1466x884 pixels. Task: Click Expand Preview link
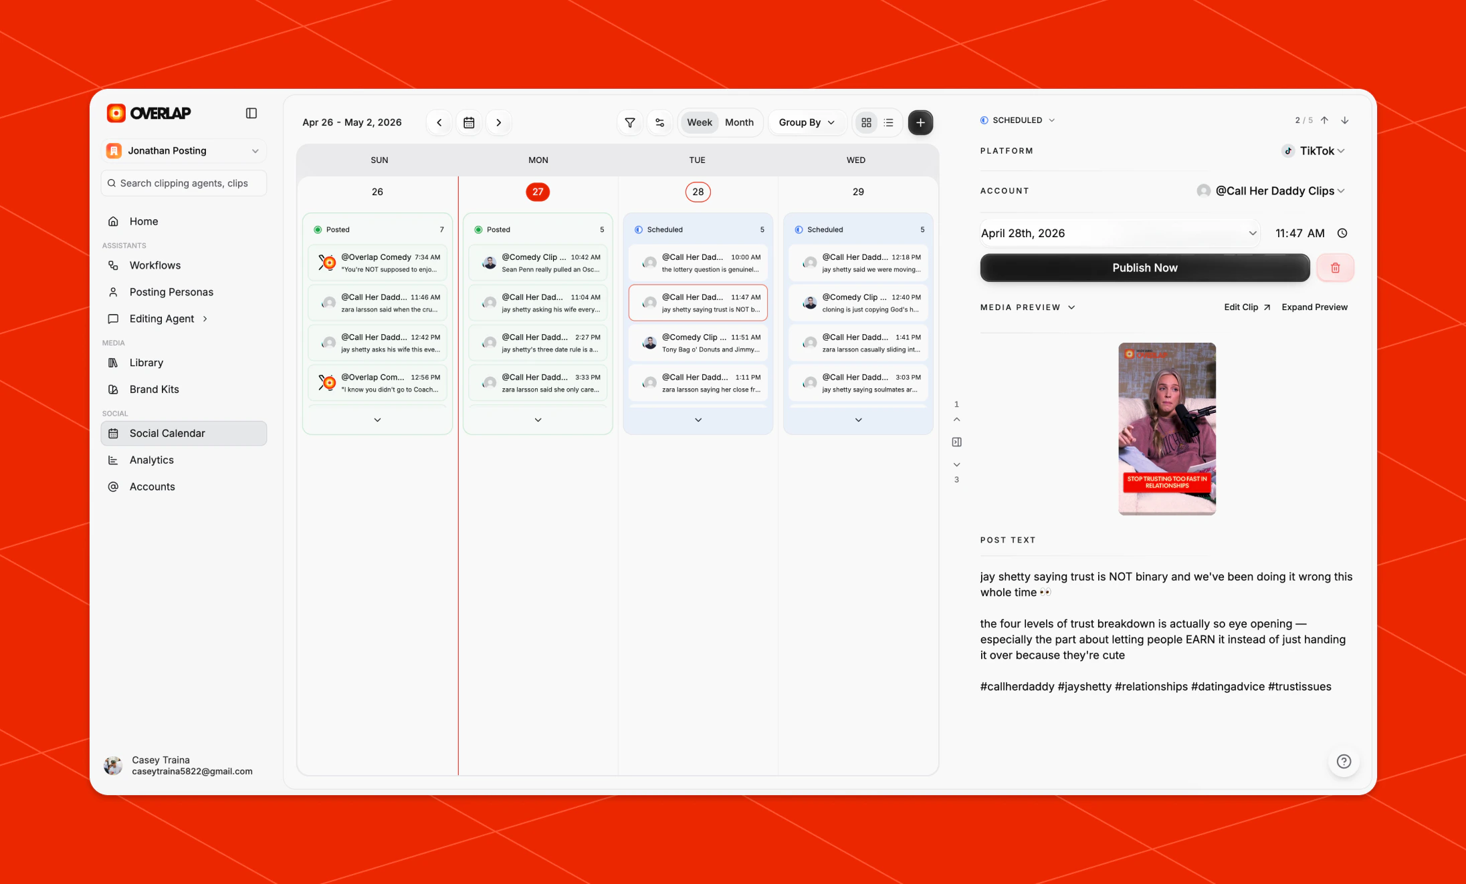1314,307
